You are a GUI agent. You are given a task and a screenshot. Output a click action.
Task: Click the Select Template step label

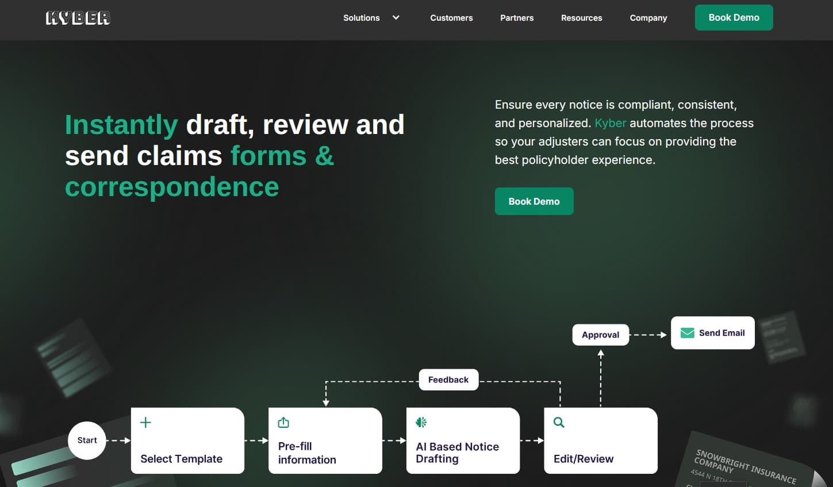tap(182, 459)
